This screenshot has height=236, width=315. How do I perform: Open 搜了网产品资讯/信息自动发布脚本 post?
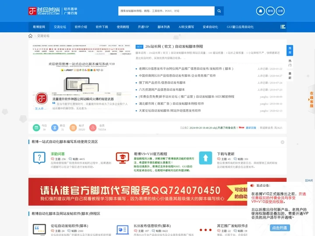tap(162, 83)
